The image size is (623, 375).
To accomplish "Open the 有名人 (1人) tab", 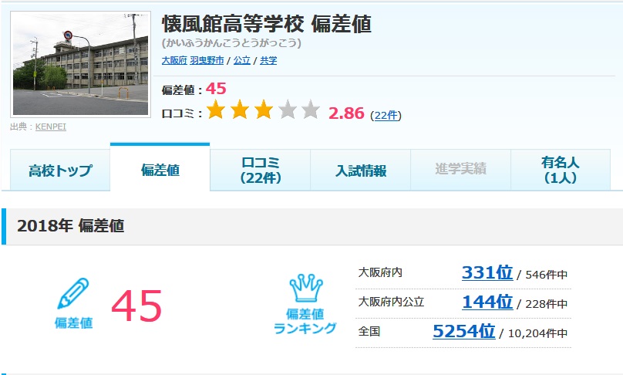I will tap(561, 171).
